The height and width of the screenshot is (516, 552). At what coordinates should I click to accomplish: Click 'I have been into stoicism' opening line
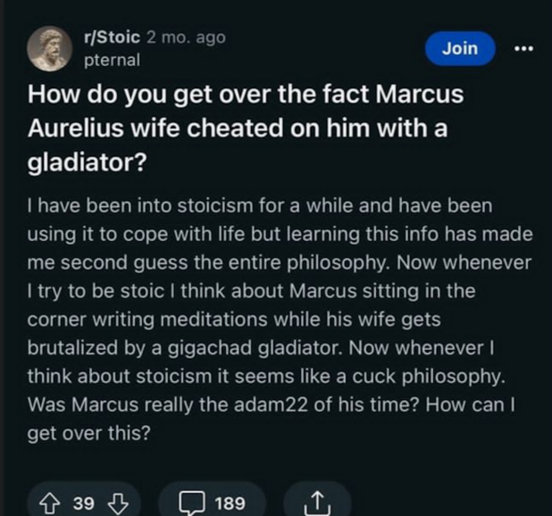tap(139, 205)
